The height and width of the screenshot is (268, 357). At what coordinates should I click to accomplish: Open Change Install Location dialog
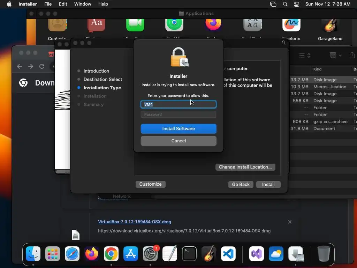coord(245,167)
